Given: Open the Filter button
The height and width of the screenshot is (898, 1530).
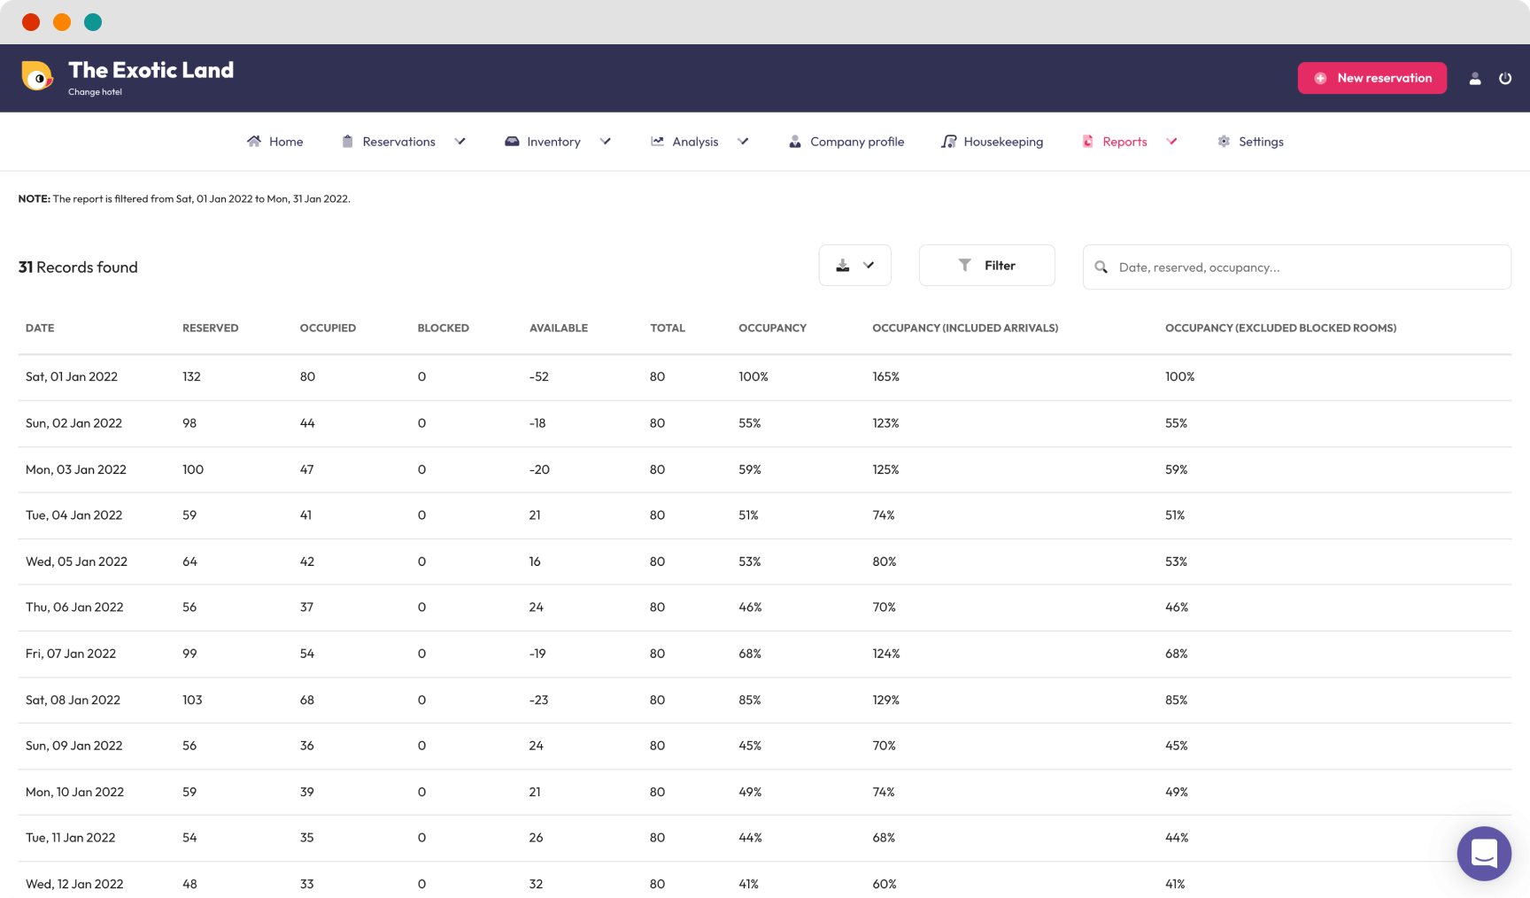Looking at the screenshot, I should [986, 266].
